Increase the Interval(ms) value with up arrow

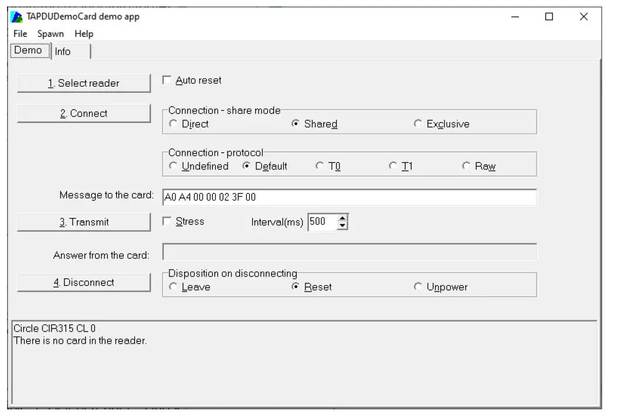coord(343,218)
